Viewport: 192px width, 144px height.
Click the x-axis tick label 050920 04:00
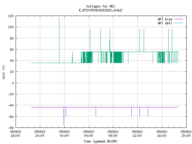(x=89, y=133)
